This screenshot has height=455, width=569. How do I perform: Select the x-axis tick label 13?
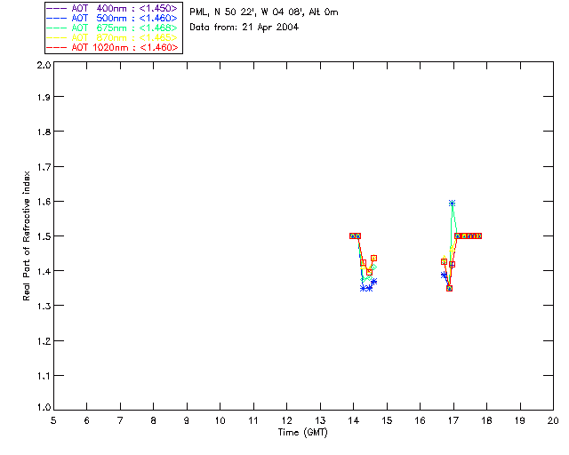coord(320,421)
